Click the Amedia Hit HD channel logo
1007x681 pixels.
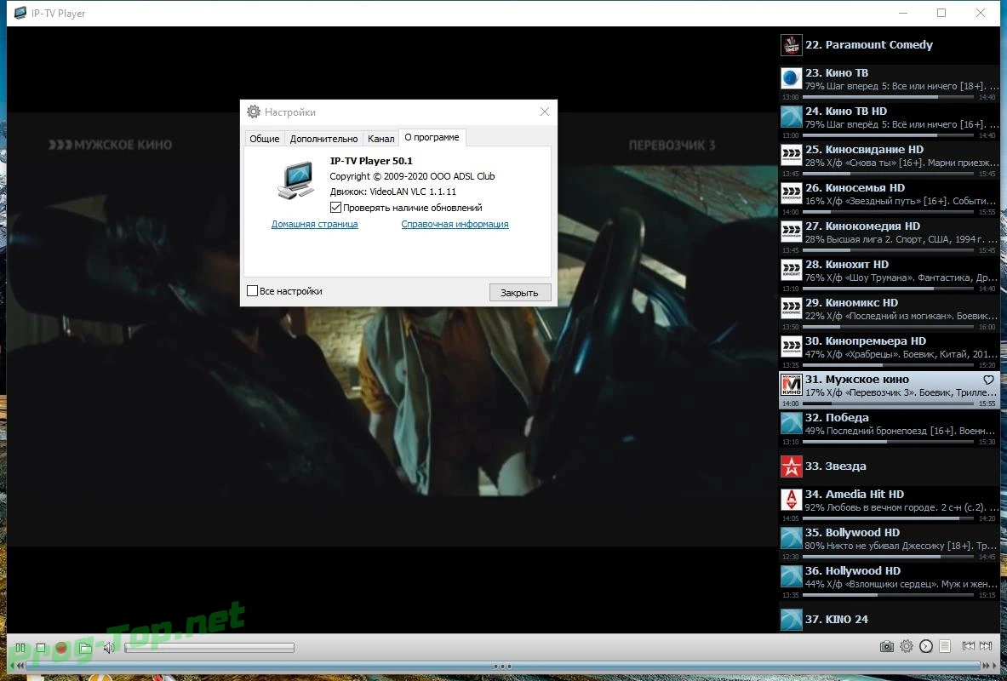pos(792,500)
